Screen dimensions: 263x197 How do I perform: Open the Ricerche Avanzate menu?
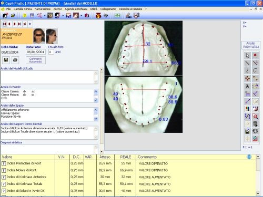(x=130, y=9)
